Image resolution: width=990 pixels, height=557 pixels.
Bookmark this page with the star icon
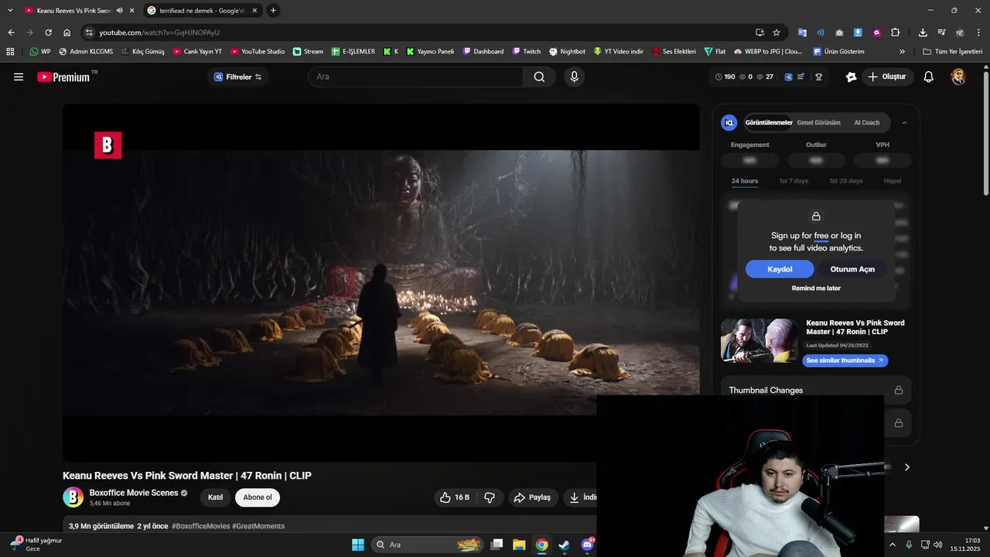click(x=777, y=32)
